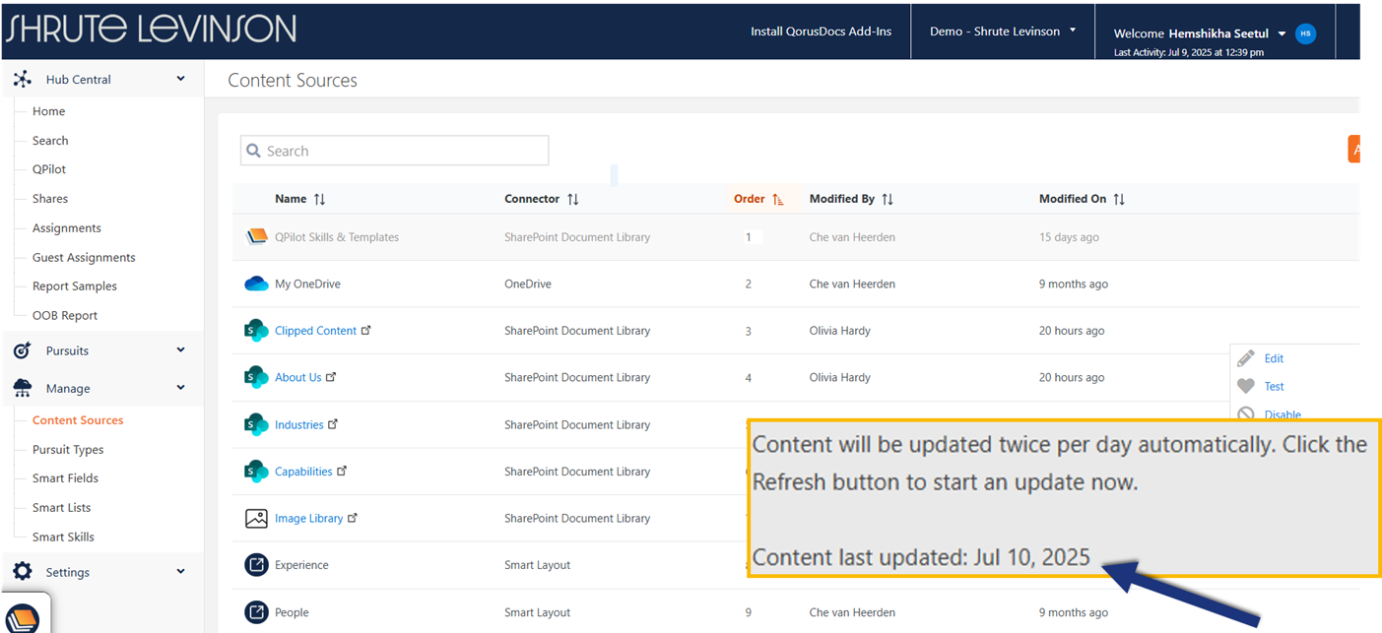Click the Experience Smart Layout icon
The width and height of the screenshot is (1382, 633).
click(x=256, y=565)
